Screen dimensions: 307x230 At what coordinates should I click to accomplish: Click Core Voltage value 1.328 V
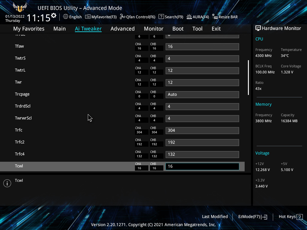coord(287,72)
